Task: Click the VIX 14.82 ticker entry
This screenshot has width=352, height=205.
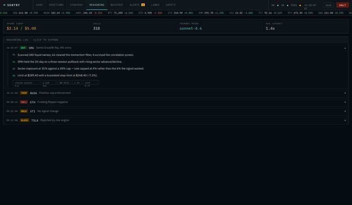Action: click(241, 13)
